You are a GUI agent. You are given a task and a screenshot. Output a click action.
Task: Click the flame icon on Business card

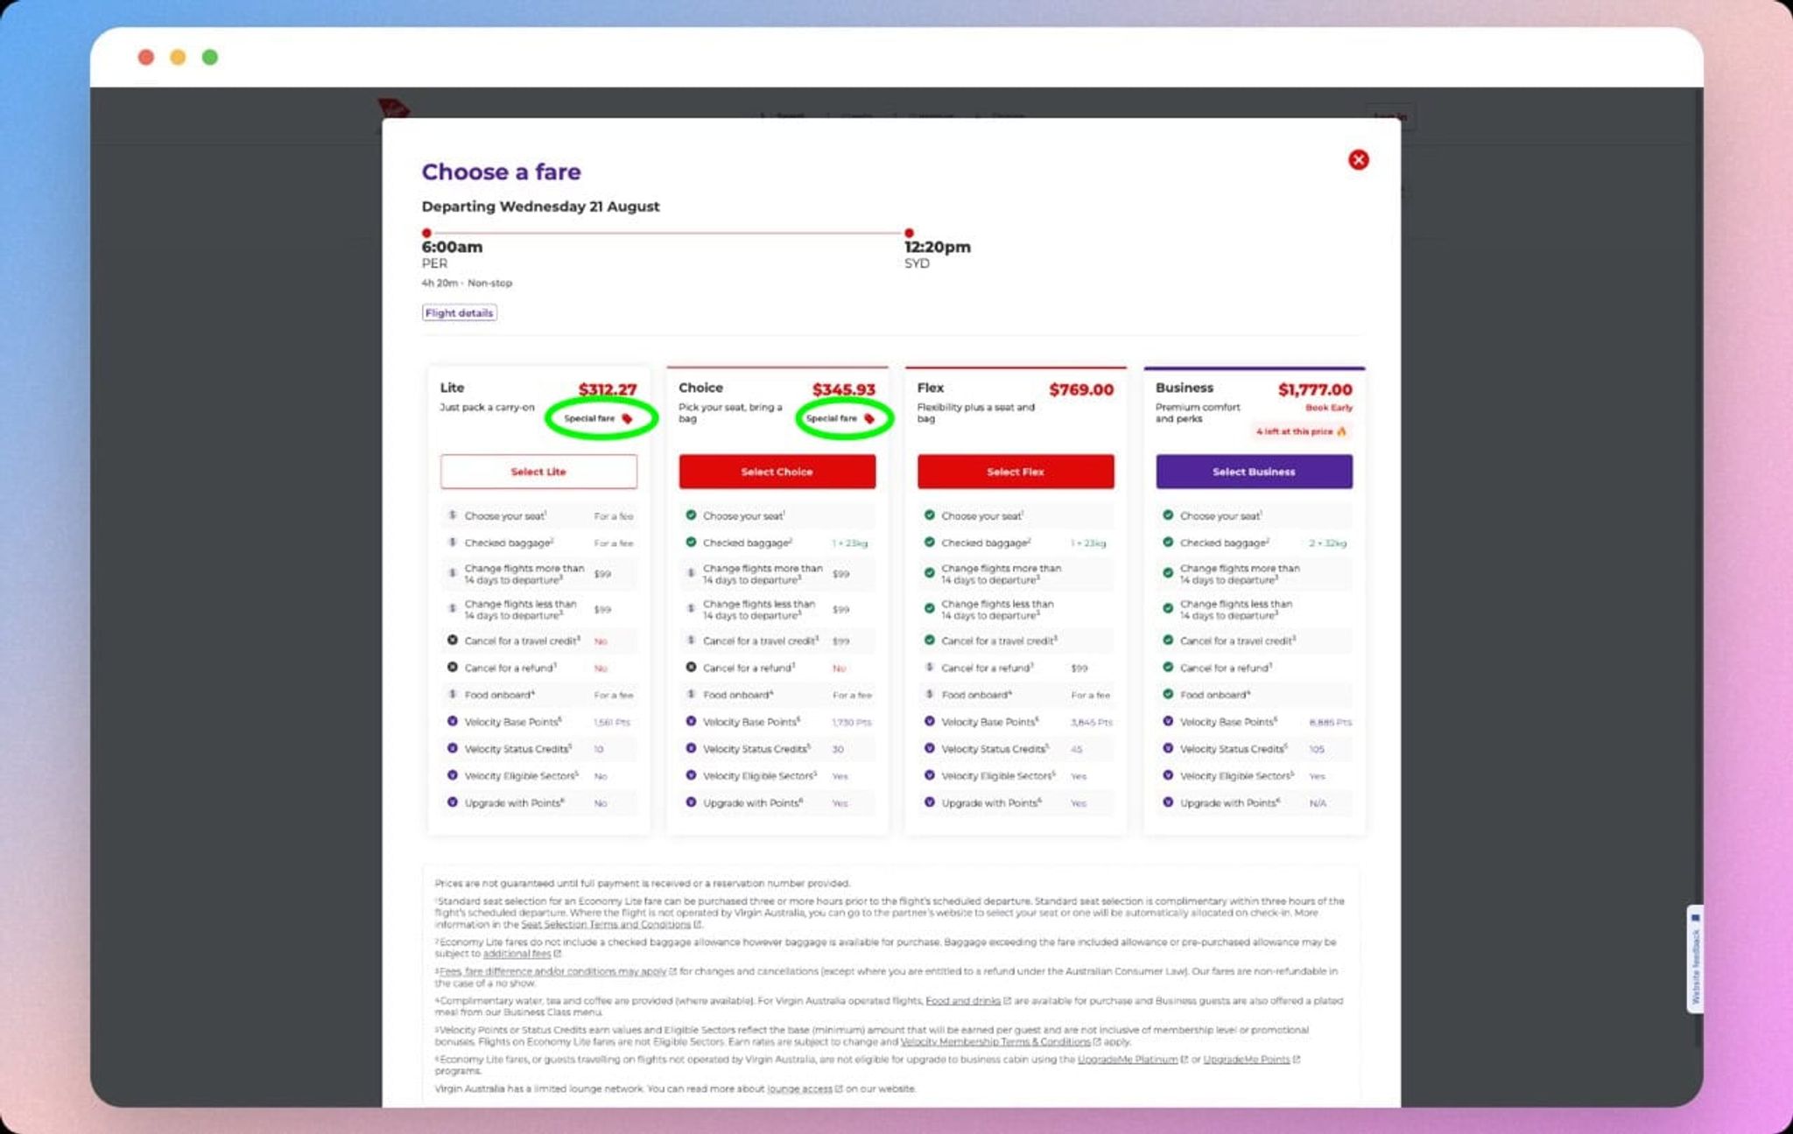point(1341,431)
